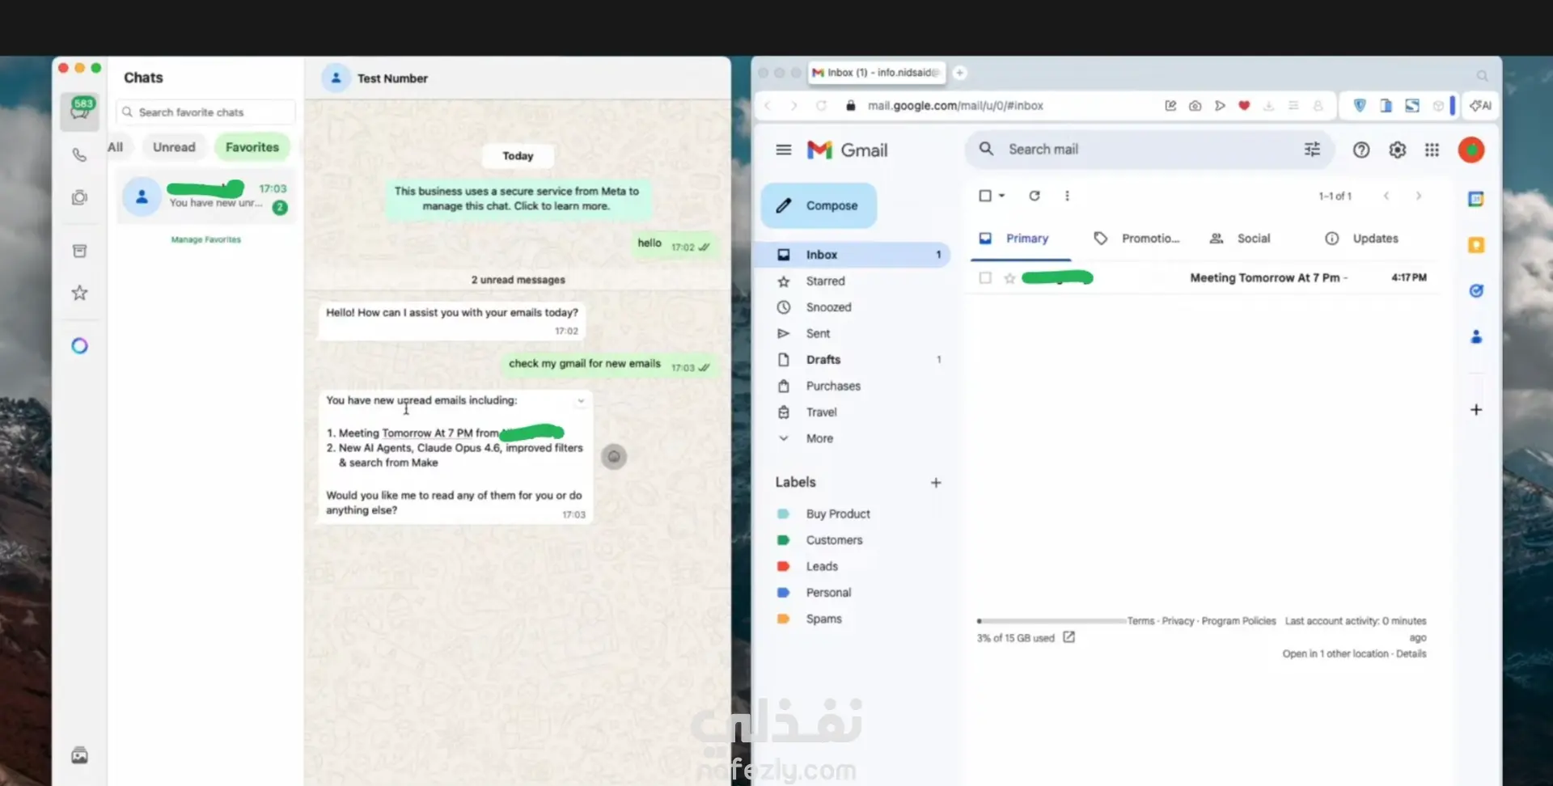Open Starred messages in WhatsApp sidebar

79,293
